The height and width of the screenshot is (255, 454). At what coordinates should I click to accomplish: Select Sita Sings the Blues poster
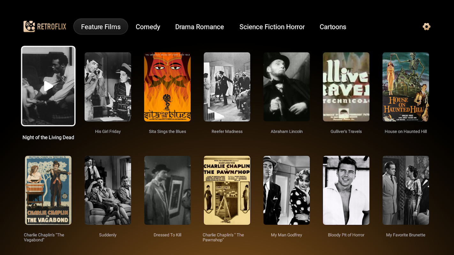167,87
